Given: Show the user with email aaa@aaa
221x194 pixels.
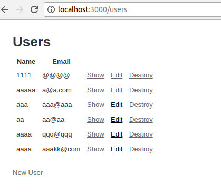Looking at the screenshot, I should (x=95, y=105).
